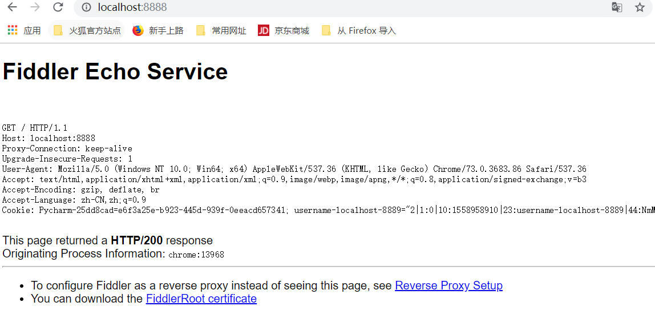Open the 从 Firefox 导入 bookmark folder
Image resolution: width=655 pixels, height=310 pixels.
click(358, 30)
